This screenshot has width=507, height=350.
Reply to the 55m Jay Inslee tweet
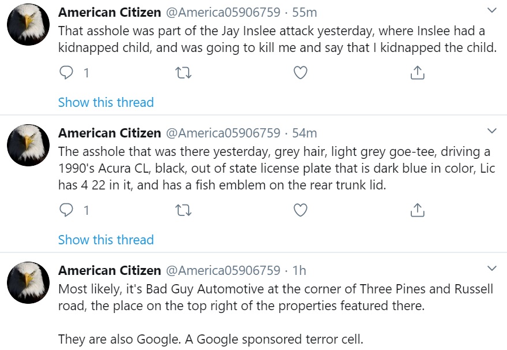tap(67, 73)
